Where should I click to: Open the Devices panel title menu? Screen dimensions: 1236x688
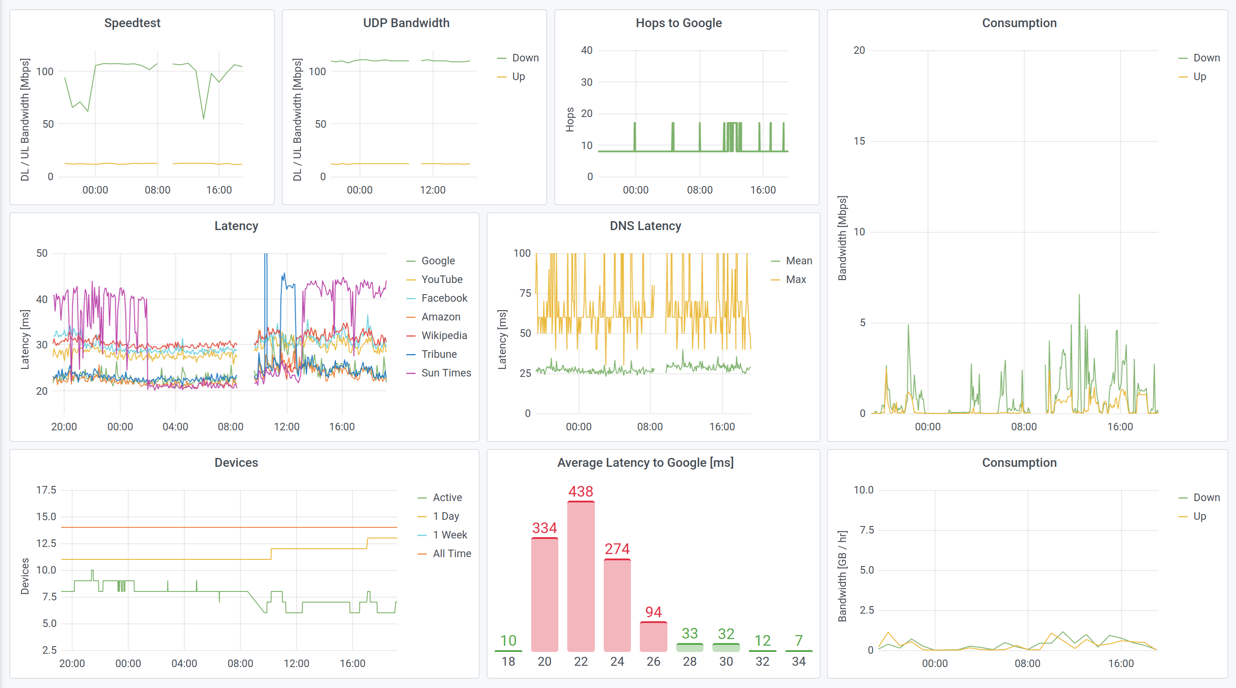236,462
